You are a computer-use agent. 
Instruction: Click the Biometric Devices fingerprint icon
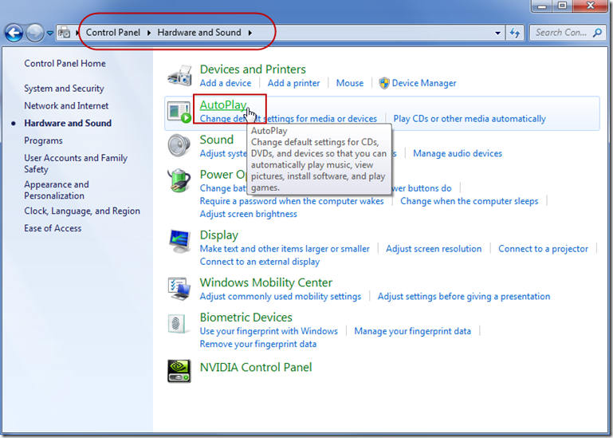pyautogui.click(x=179, y=324)
